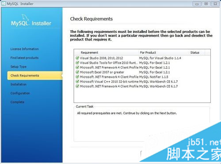Image resolution: width=221 pixels, height=164 pixels.
Task: Select the MySQL for Visual Studio 1.1.4 product cell
Action: (x=160, y=58)
